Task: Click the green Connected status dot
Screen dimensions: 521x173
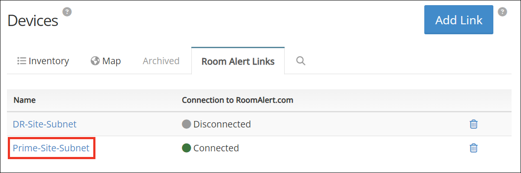Action: coord(187,148)
